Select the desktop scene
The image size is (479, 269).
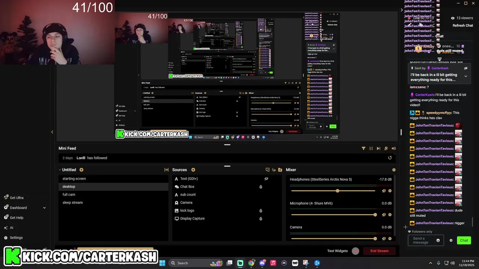tap(113, 186)
